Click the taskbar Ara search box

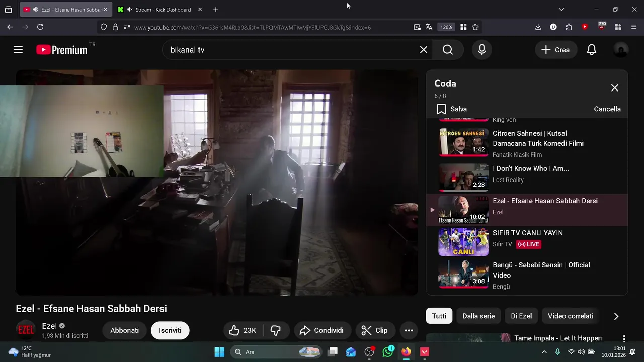(277, 352)
